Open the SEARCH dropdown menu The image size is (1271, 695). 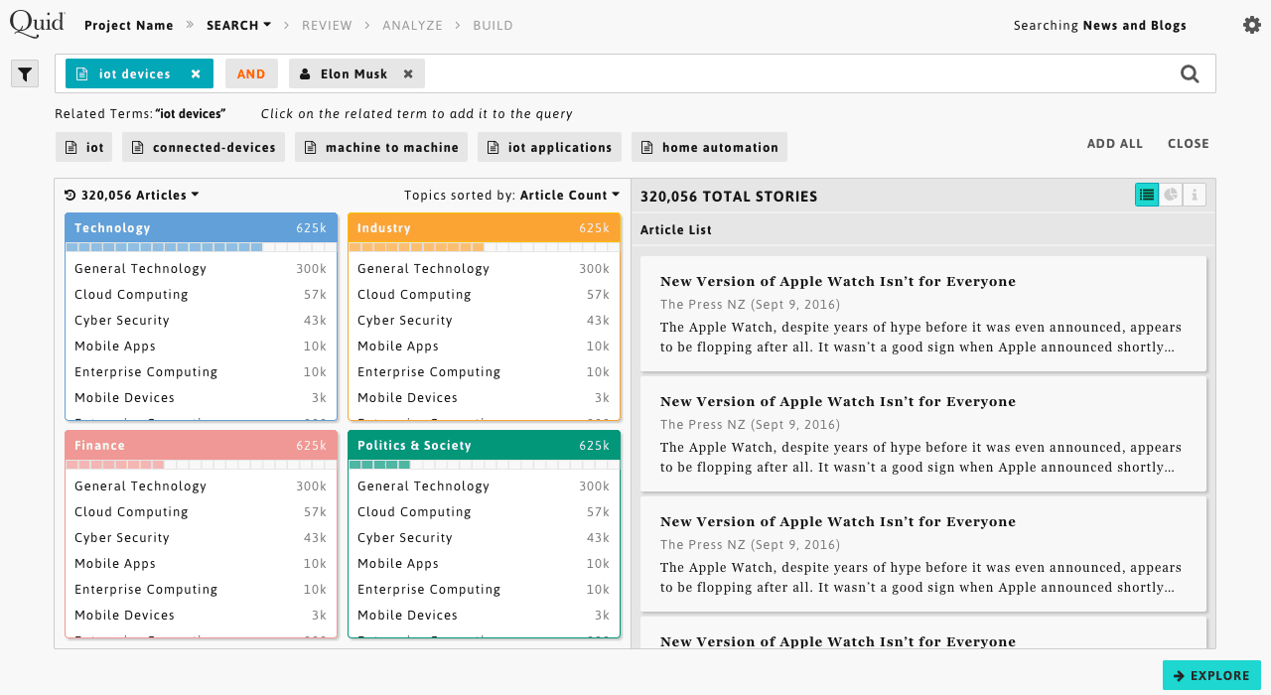click(x=238, y=25)
